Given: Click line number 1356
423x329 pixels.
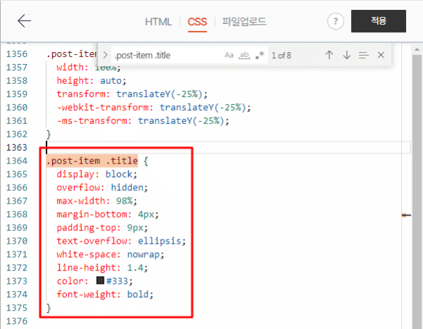Looking at the screenshot, I should pyautogui.click(x=17, y=54).
